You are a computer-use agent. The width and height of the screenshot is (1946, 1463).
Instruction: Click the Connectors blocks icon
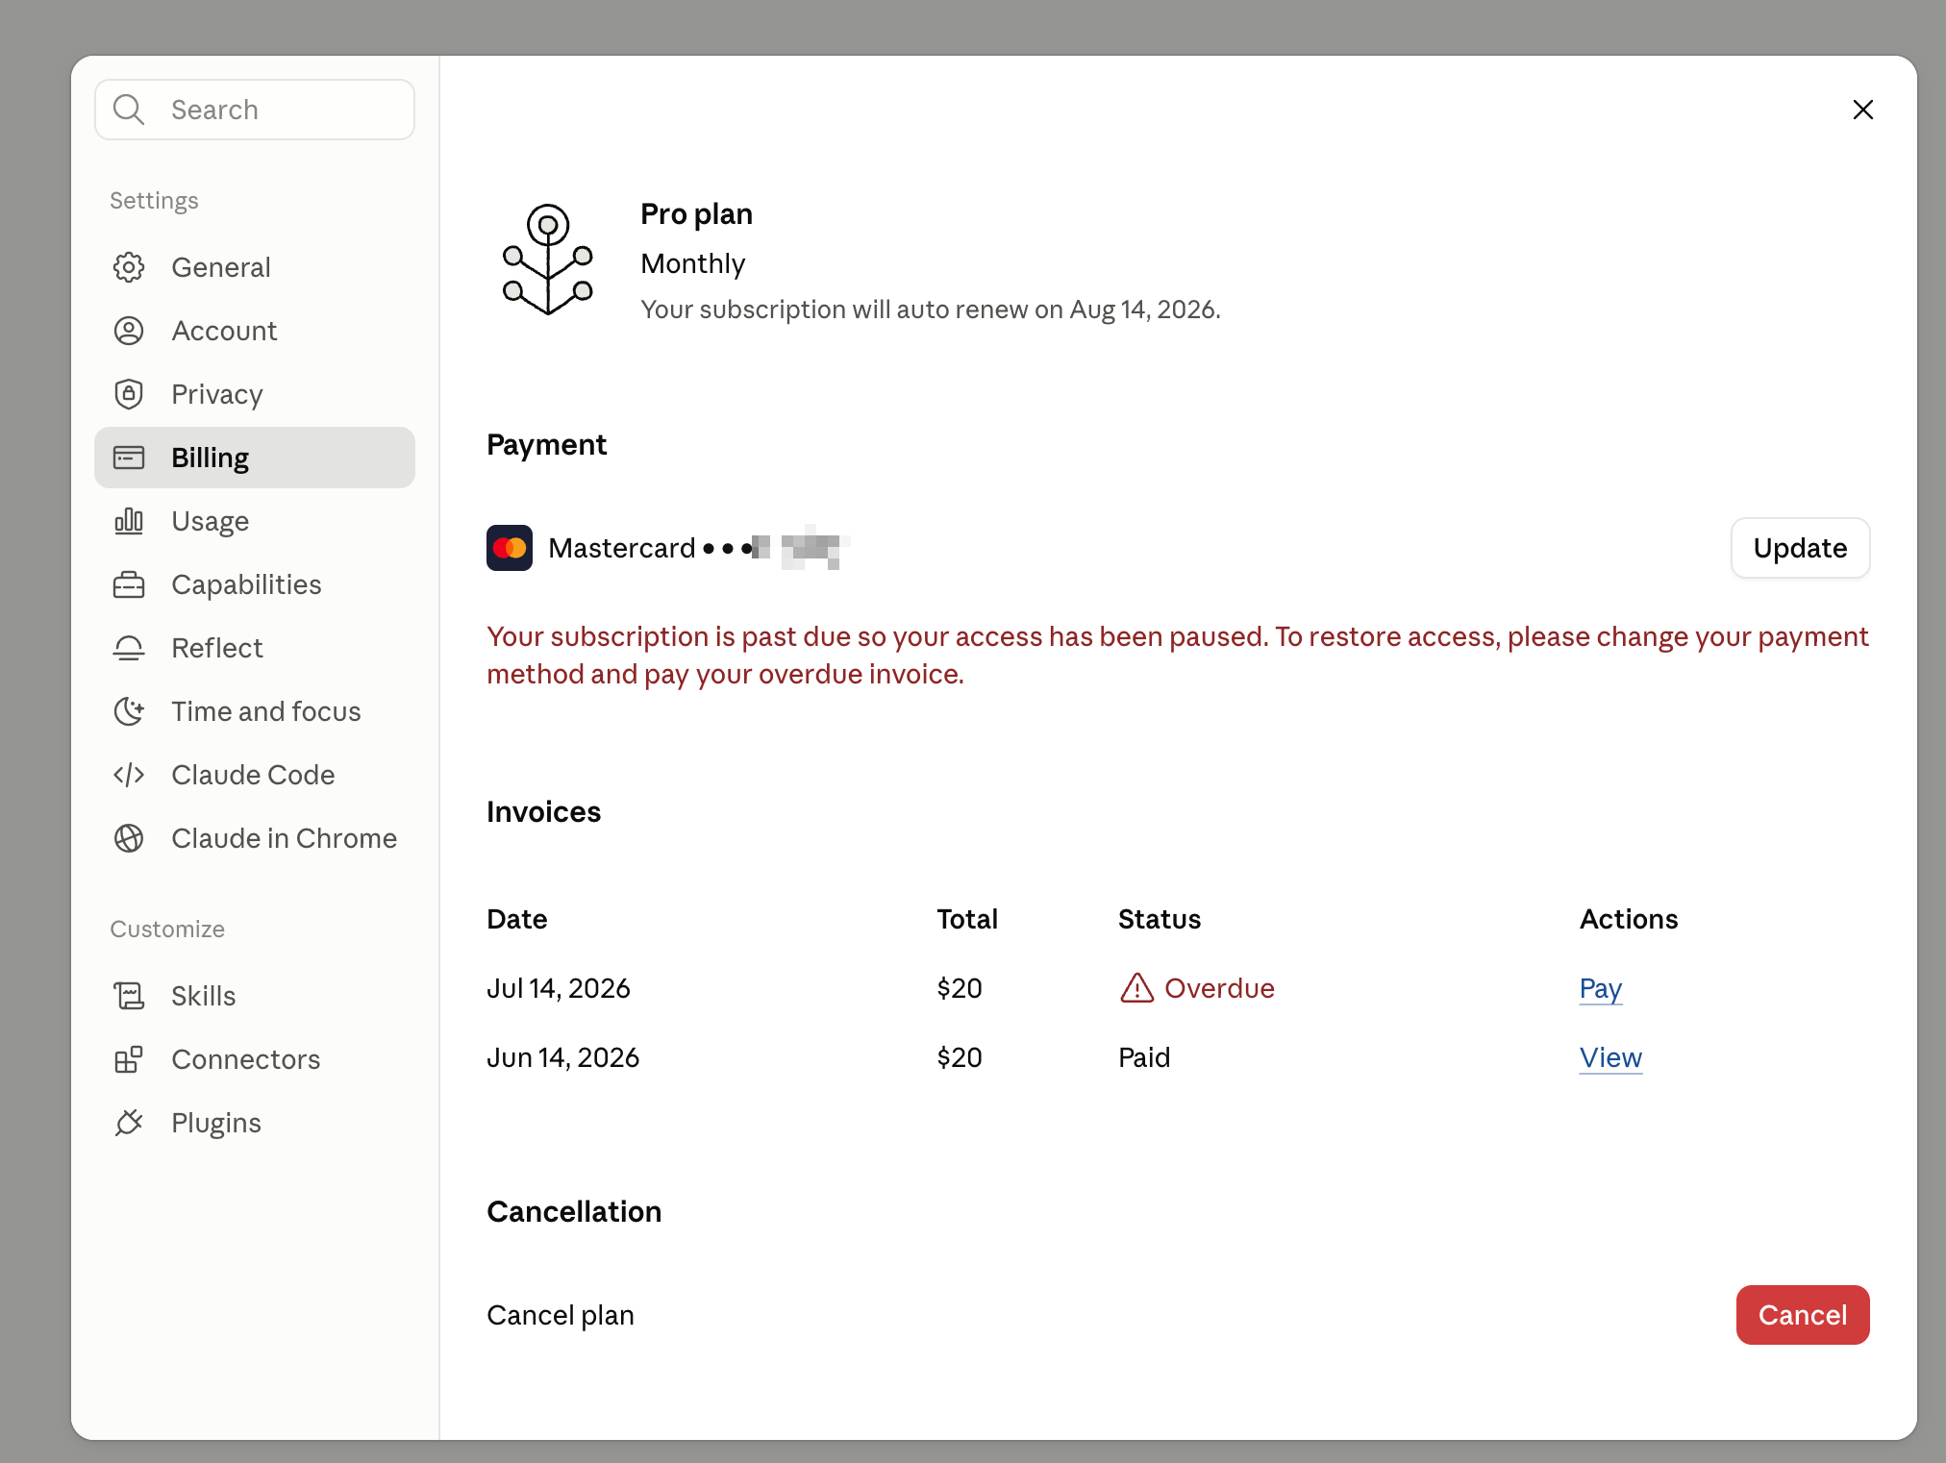129,1059
